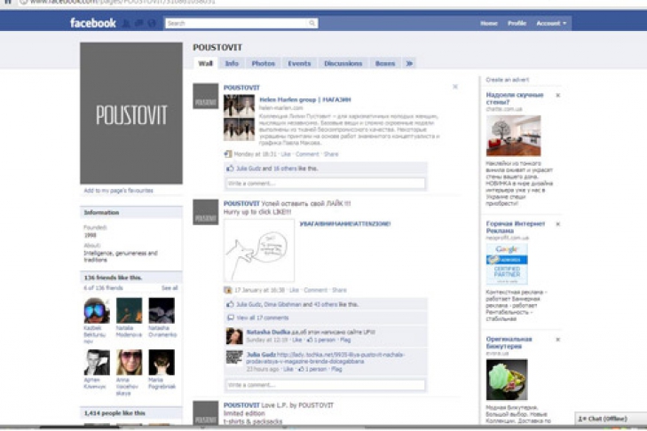Switch to the Photos tab
Screen dimensions: 647x431
[x=263, y=64]
